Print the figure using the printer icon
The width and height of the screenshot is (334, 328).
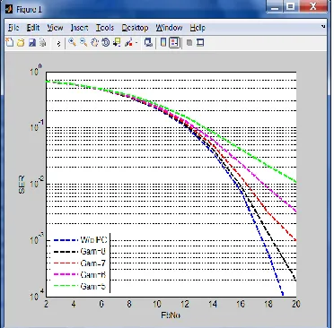43,43
